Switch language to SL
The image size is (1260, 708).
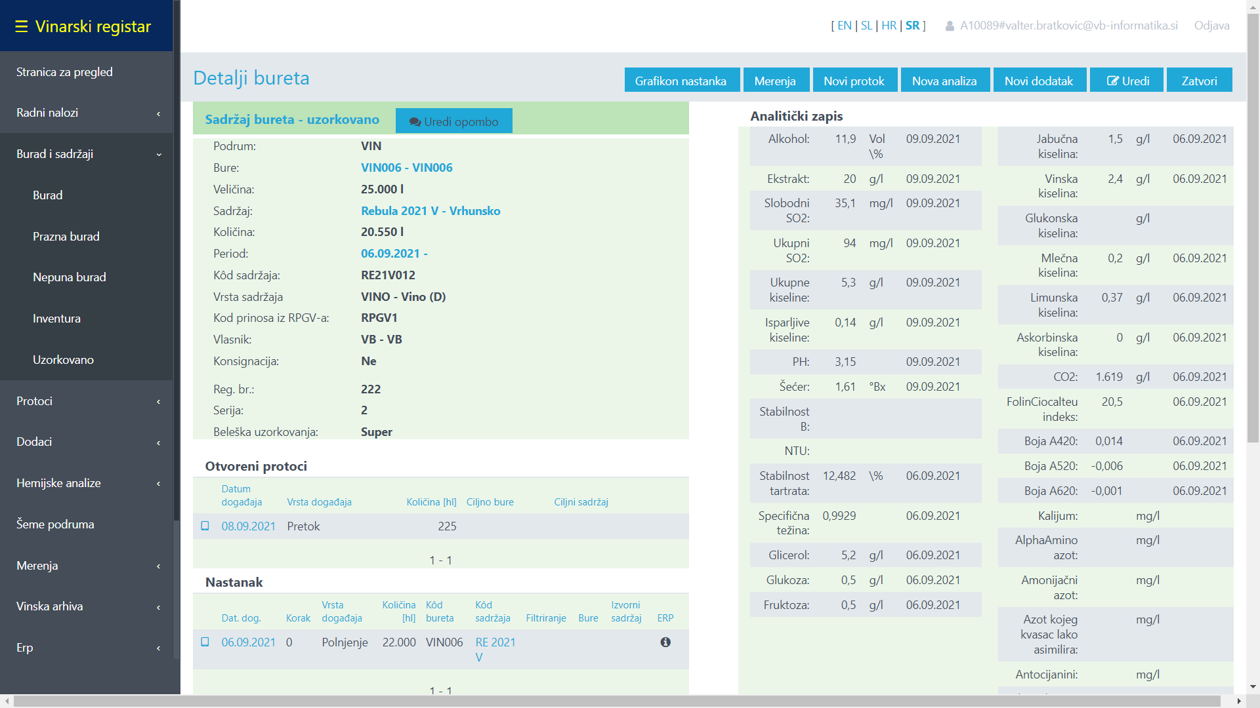tap(866, 26)
